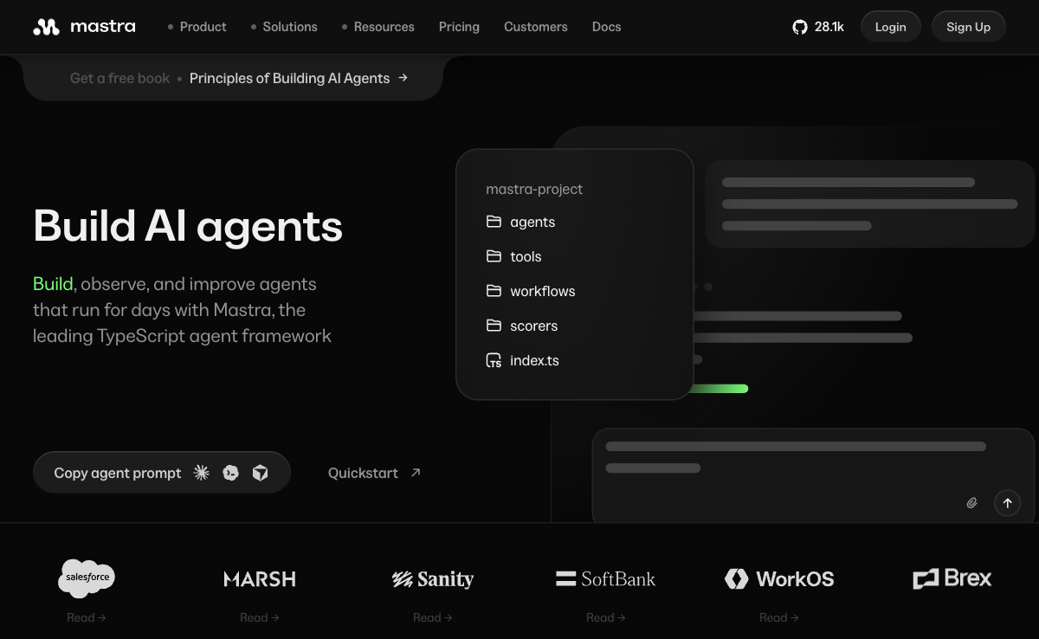Viewport: 1039px width, 639px height.
Task: Click into the chat message input box
Action: [814, 474]
